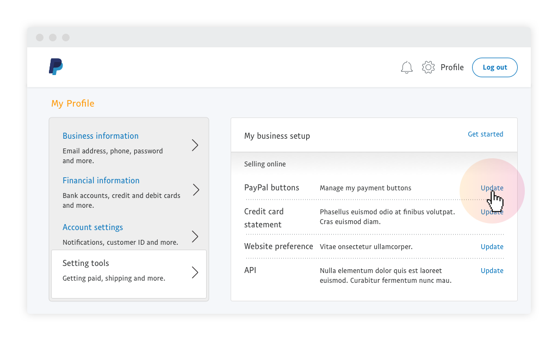Open the Profile link in header
This screenshot has height=341, width=558.
[x=452, y=67]
